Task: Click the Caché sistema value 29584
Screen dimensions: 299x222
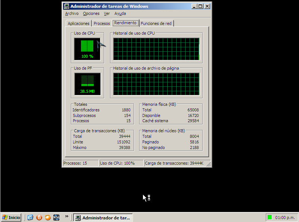Action: click(x=193, y=121)
